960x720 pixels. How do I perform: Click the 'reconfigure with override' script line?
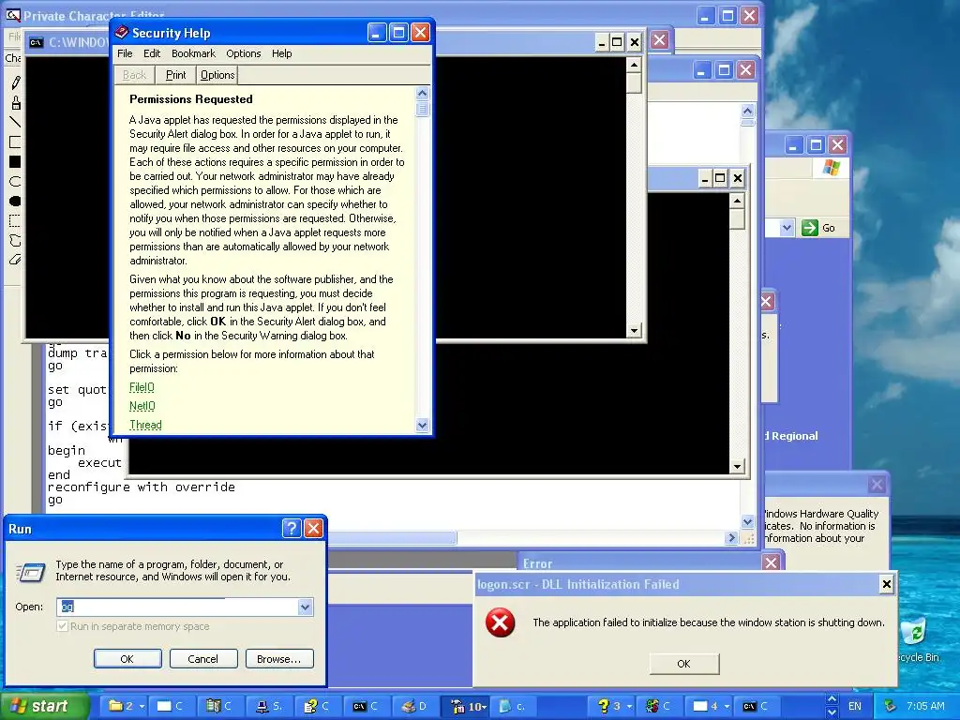pyautogui.click(x=142, y=487)
